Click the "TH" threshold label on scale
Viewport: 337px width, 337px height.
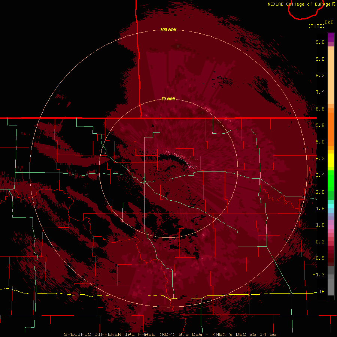pyautogui.click(x=322, y=292)
